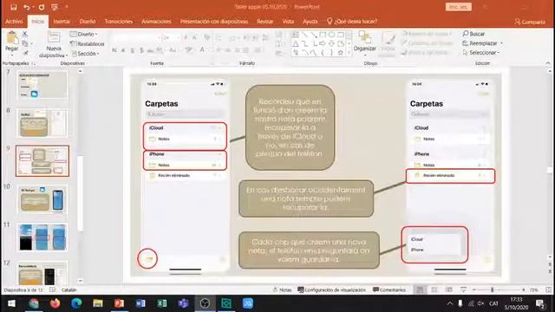Switch to the Insertar tab
Viewport: 555px width, 312px height.
tap(62, 21)
